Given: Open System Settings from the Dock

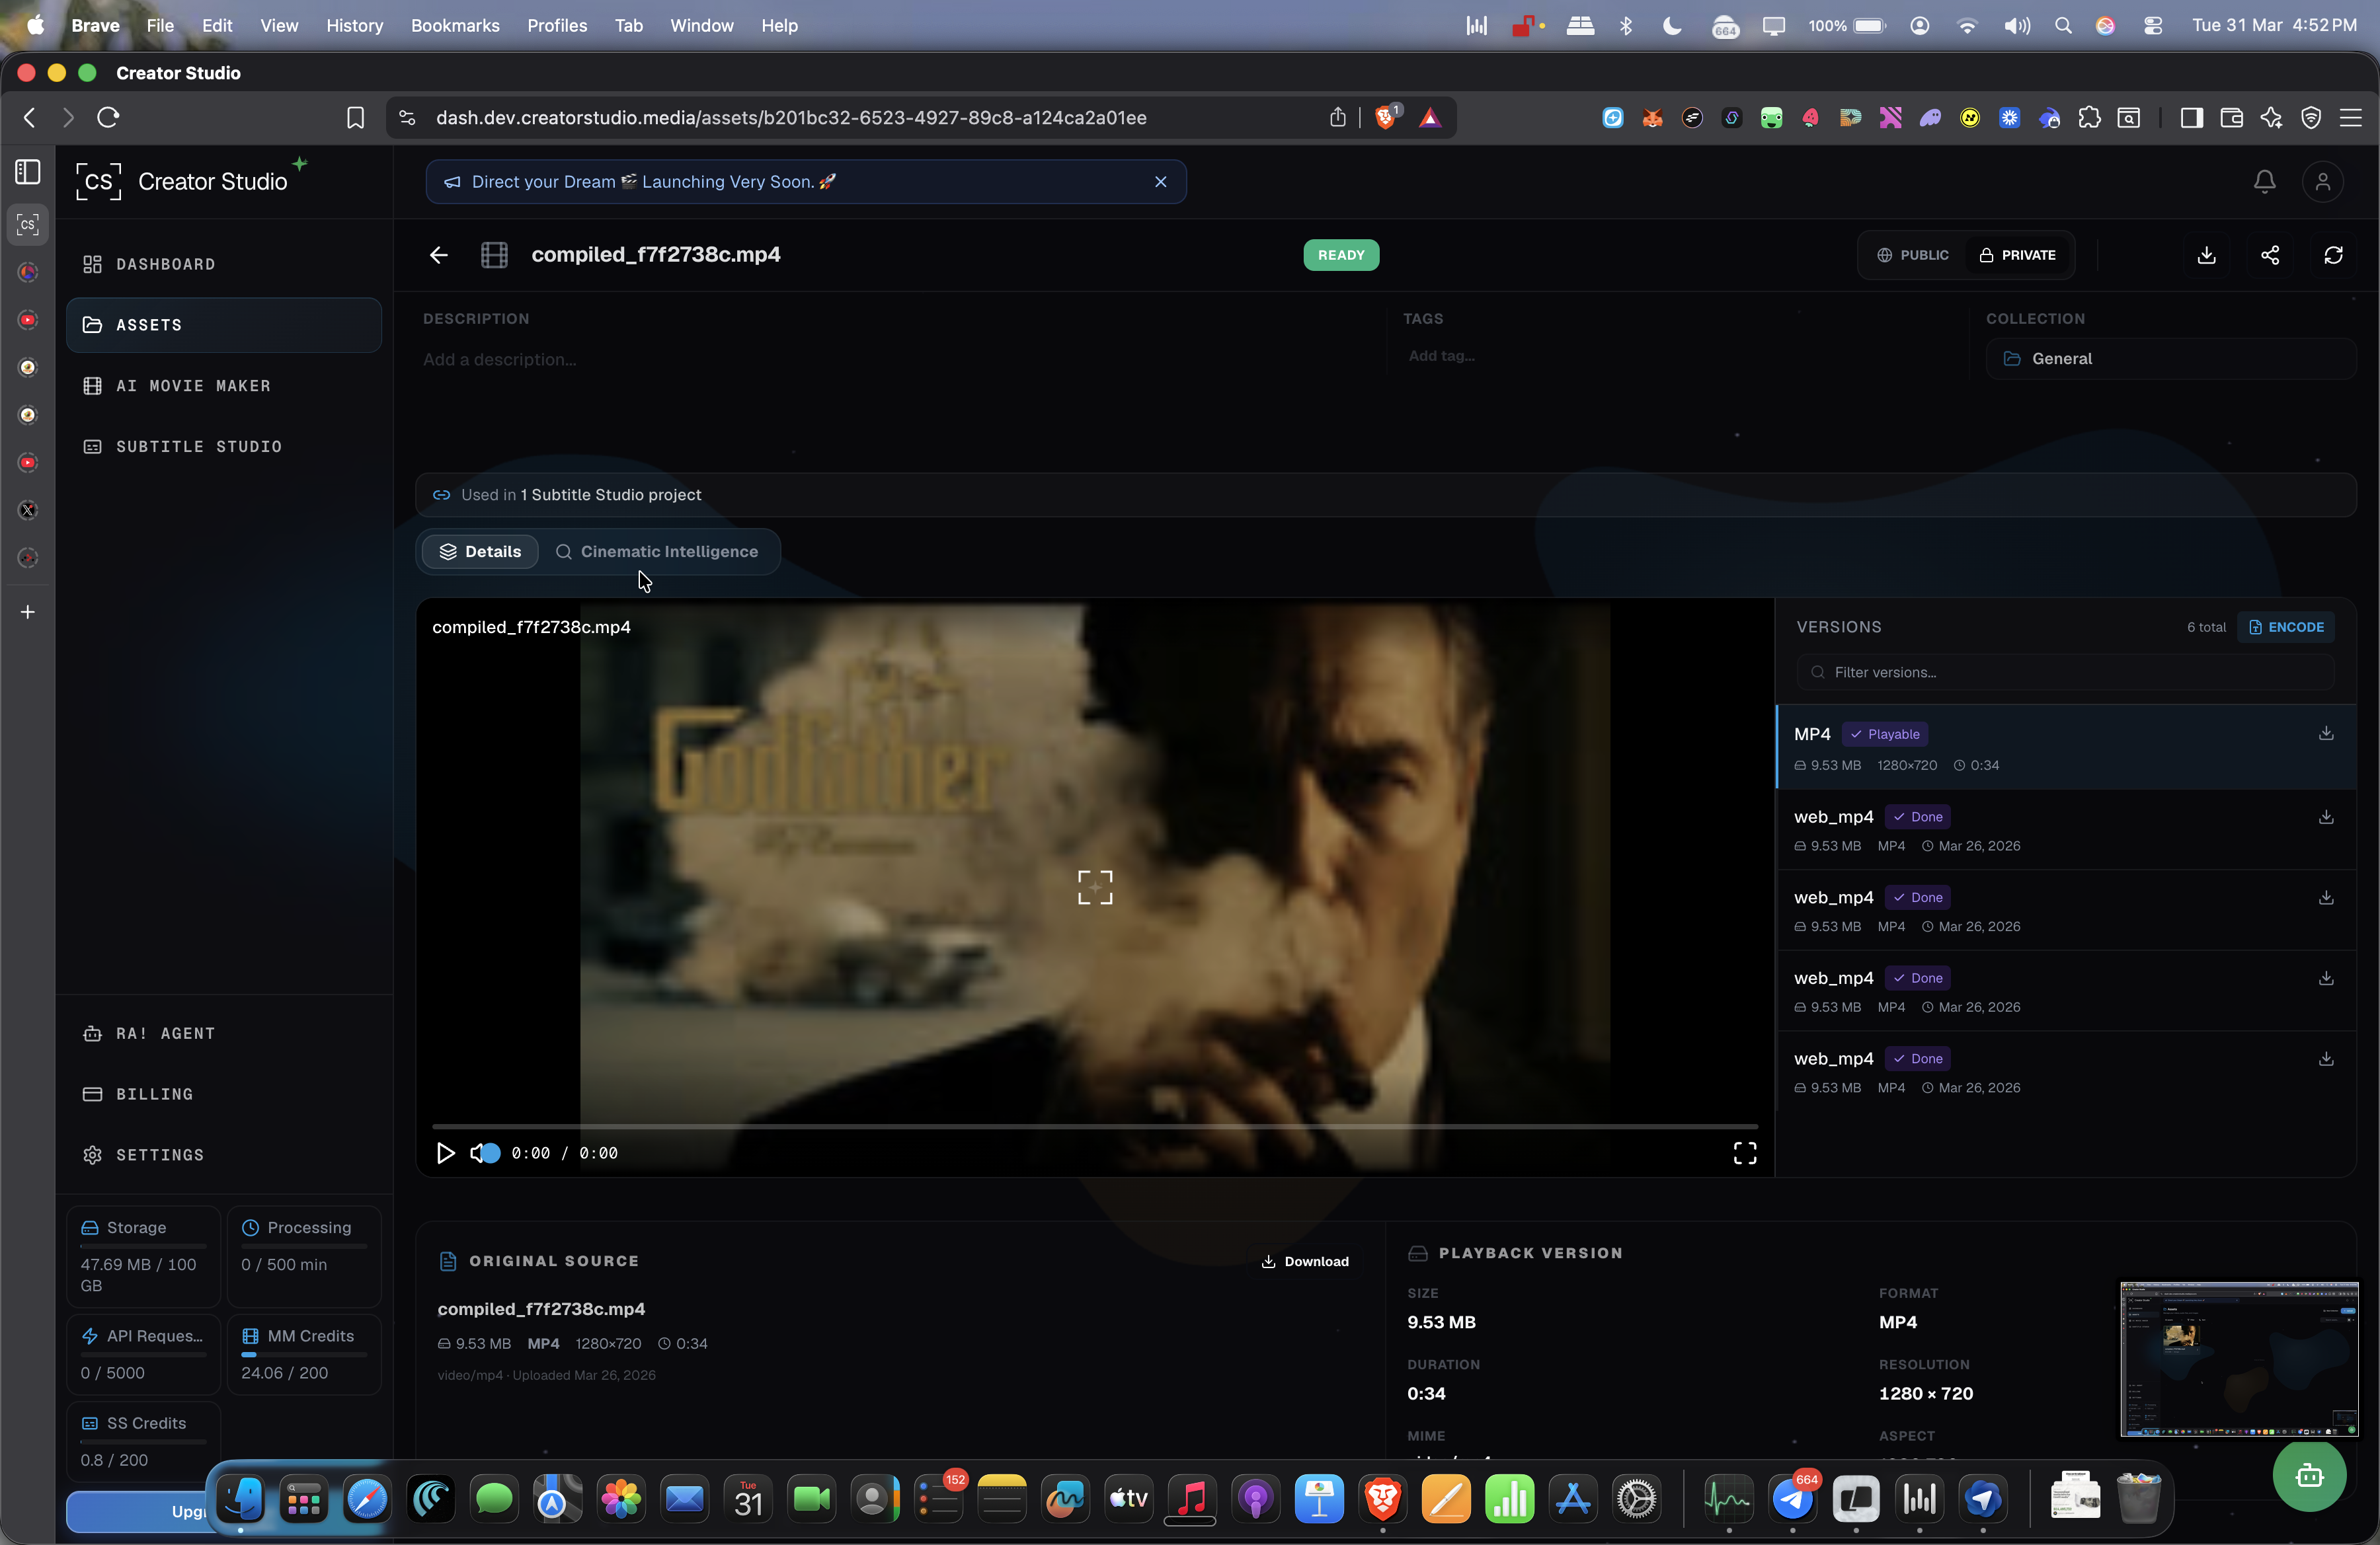Looking at the screenshot, I should coord(1636,1498).
